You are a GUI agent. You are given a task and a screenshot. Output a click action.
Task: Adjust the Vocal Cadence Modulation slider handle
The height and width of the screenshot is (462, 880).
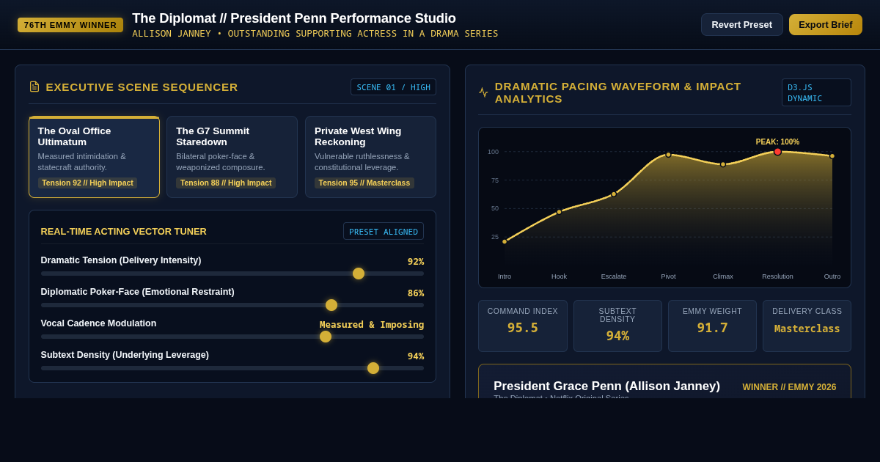326,337
